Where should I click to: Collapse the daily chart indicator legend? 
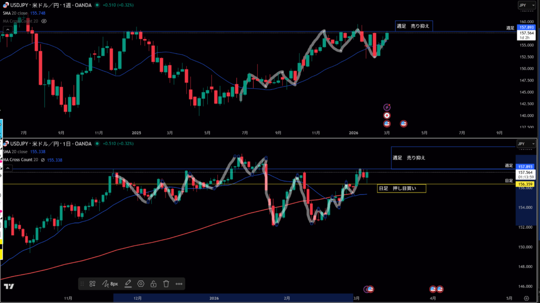[x=7, y=168]
